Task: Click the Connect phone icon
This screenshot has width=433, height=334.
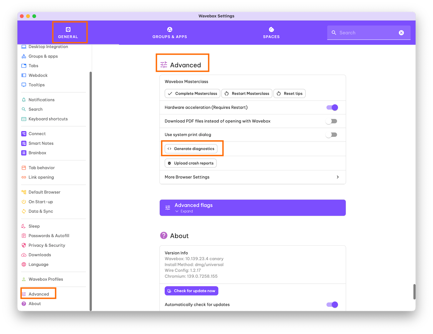Action: [x=24, y=134]
